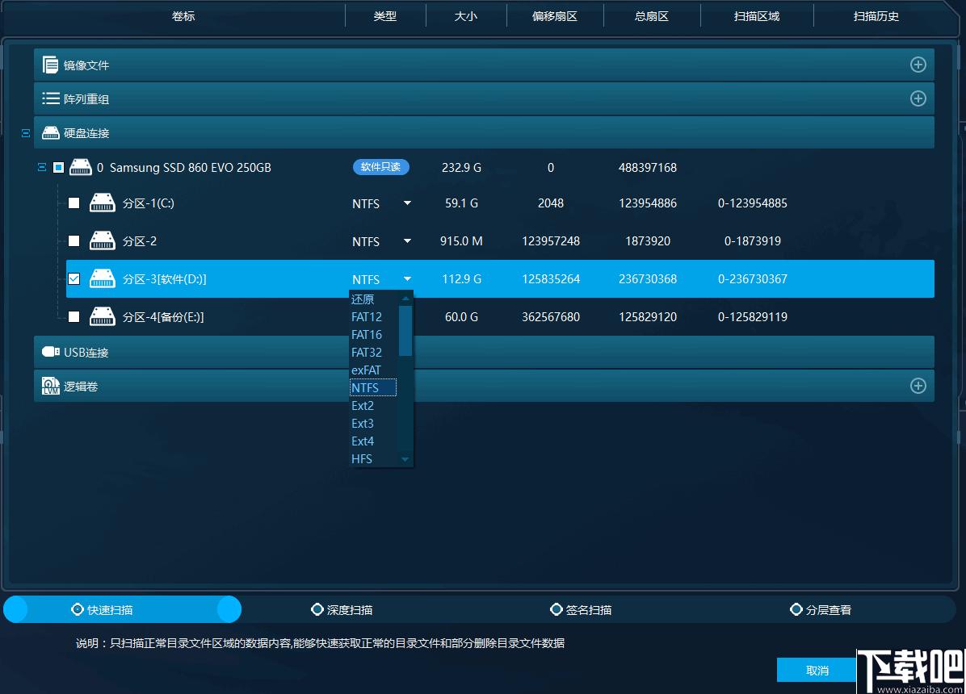Choose NTFS in the type list
Image resolution: width=966 pixels, height=694 pixels.
[372, 387]
